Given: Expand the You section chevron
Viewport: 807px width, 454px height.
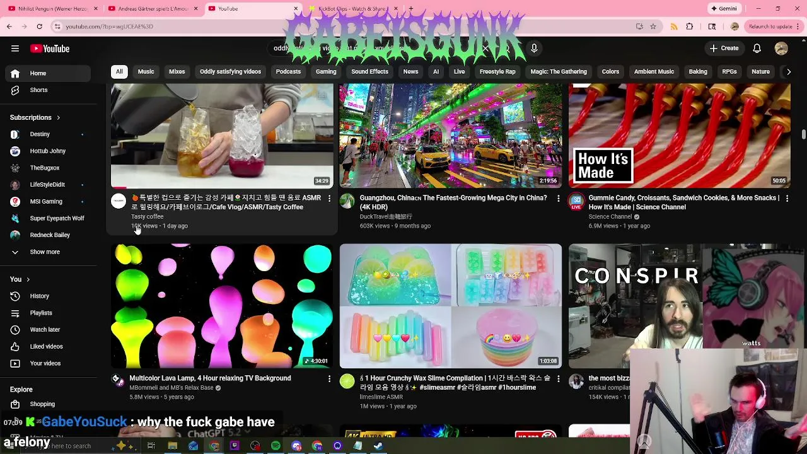Looking at the screenshot, I should (x=28, y=279).
